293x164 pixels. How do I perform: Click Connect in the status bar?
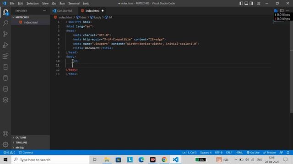click(x=26, y=153)
